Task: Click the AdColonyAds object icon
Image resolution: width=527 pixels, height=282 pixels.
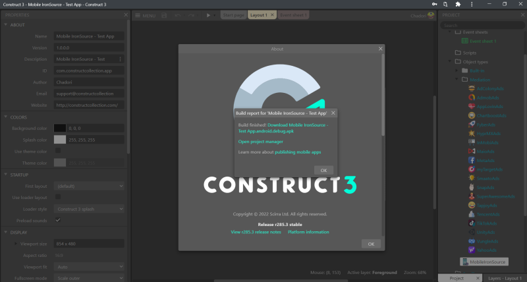Action: pyautogui.click(x=472, y=88)
